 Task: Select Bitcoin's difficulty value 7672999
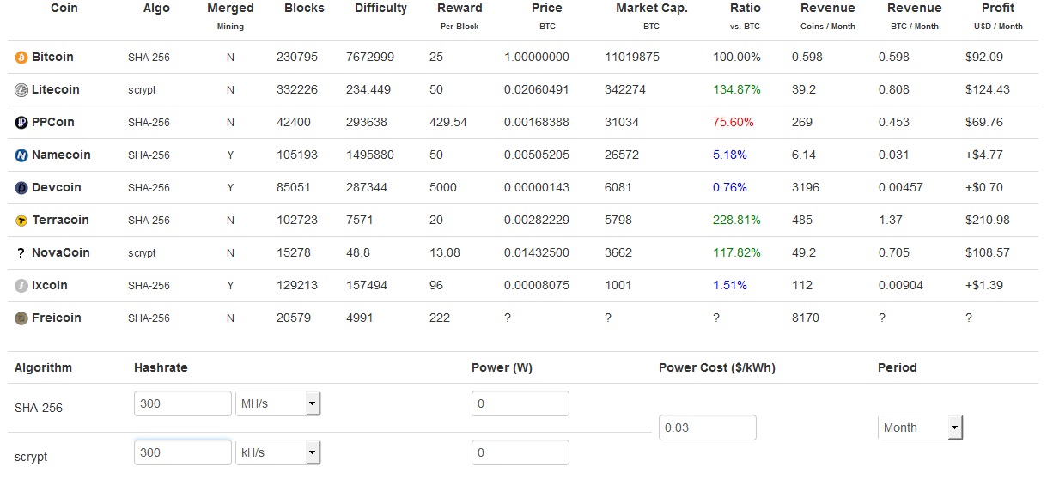pyautogui.click(x=370, y=57)
